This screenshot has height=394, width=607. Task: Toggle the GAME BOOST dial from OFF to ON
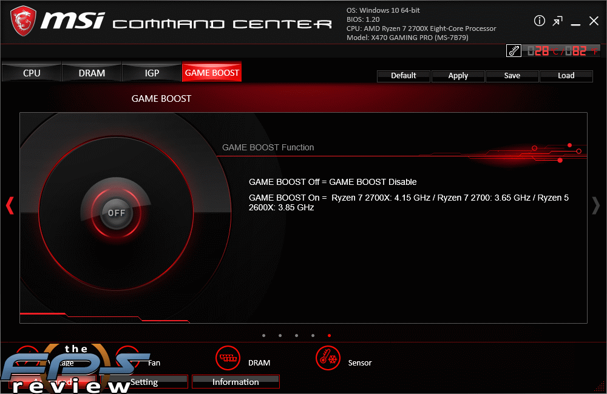(117, 213)
